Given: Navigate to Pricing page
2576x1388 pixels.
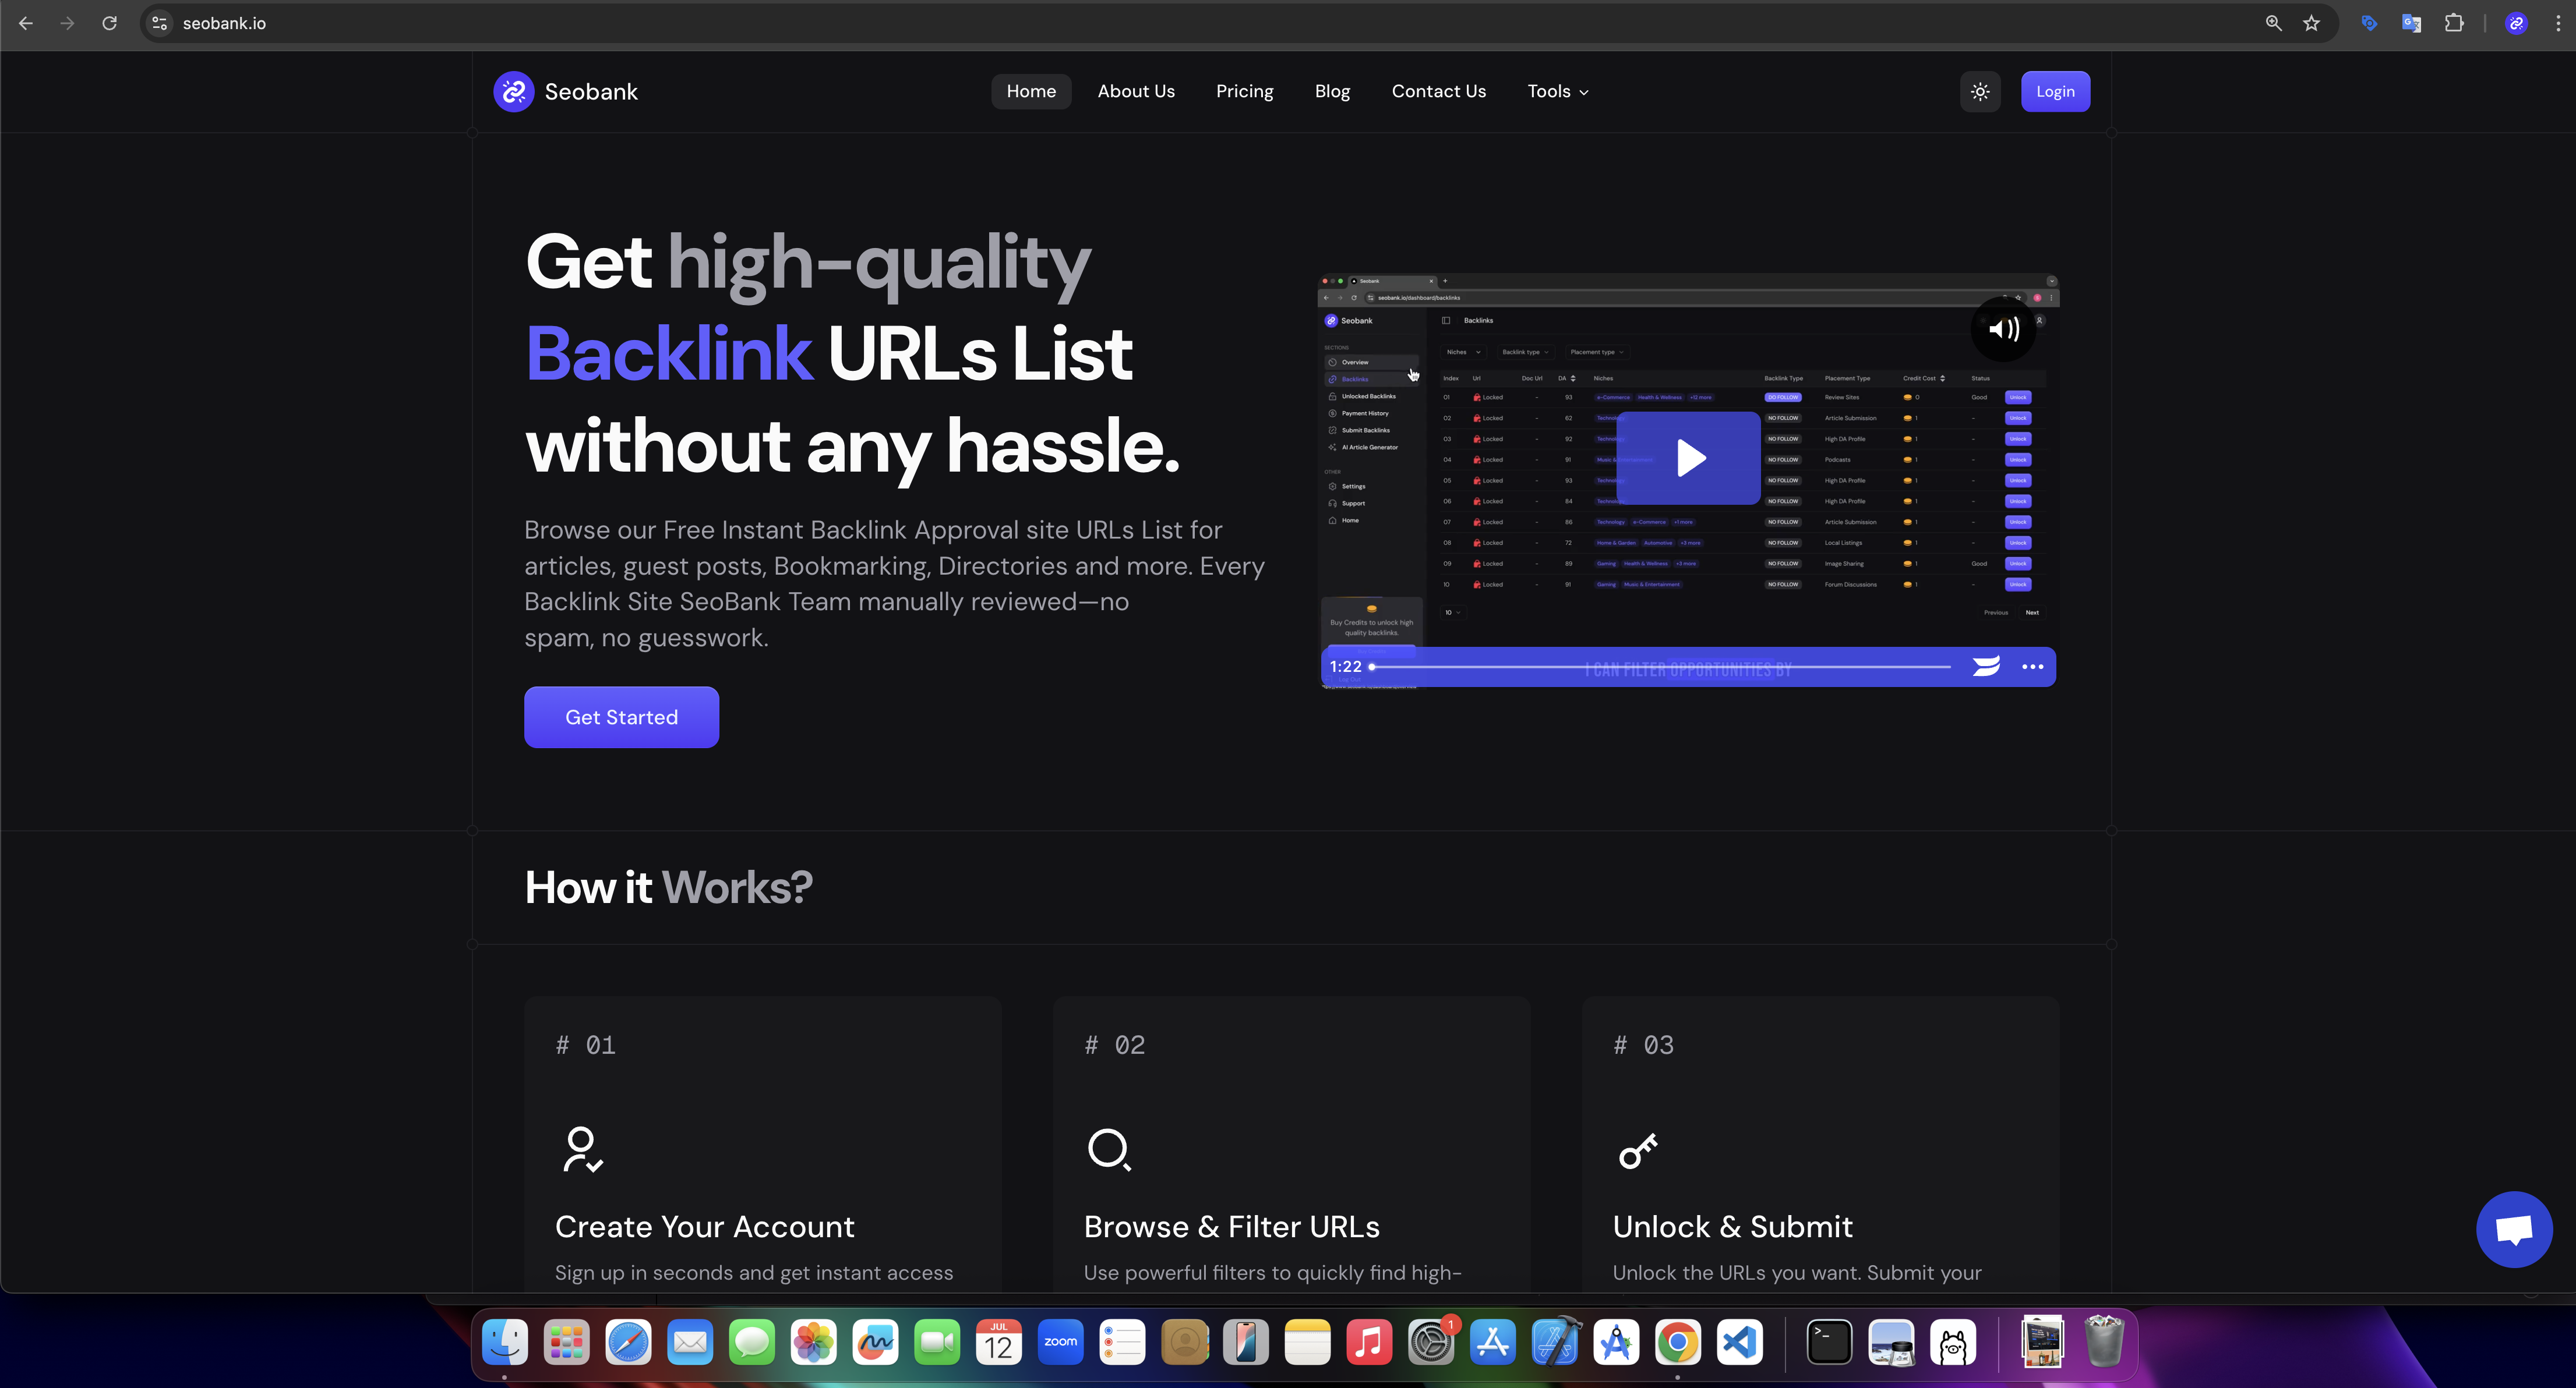Looking at the screenshot, I should coord(1244,92).
